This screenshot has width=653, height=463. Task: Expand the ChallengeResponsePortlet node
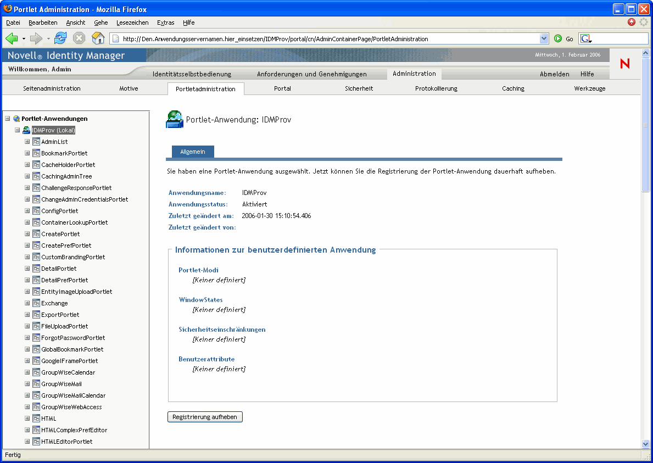pyautogui.click(x=27, y=188)
